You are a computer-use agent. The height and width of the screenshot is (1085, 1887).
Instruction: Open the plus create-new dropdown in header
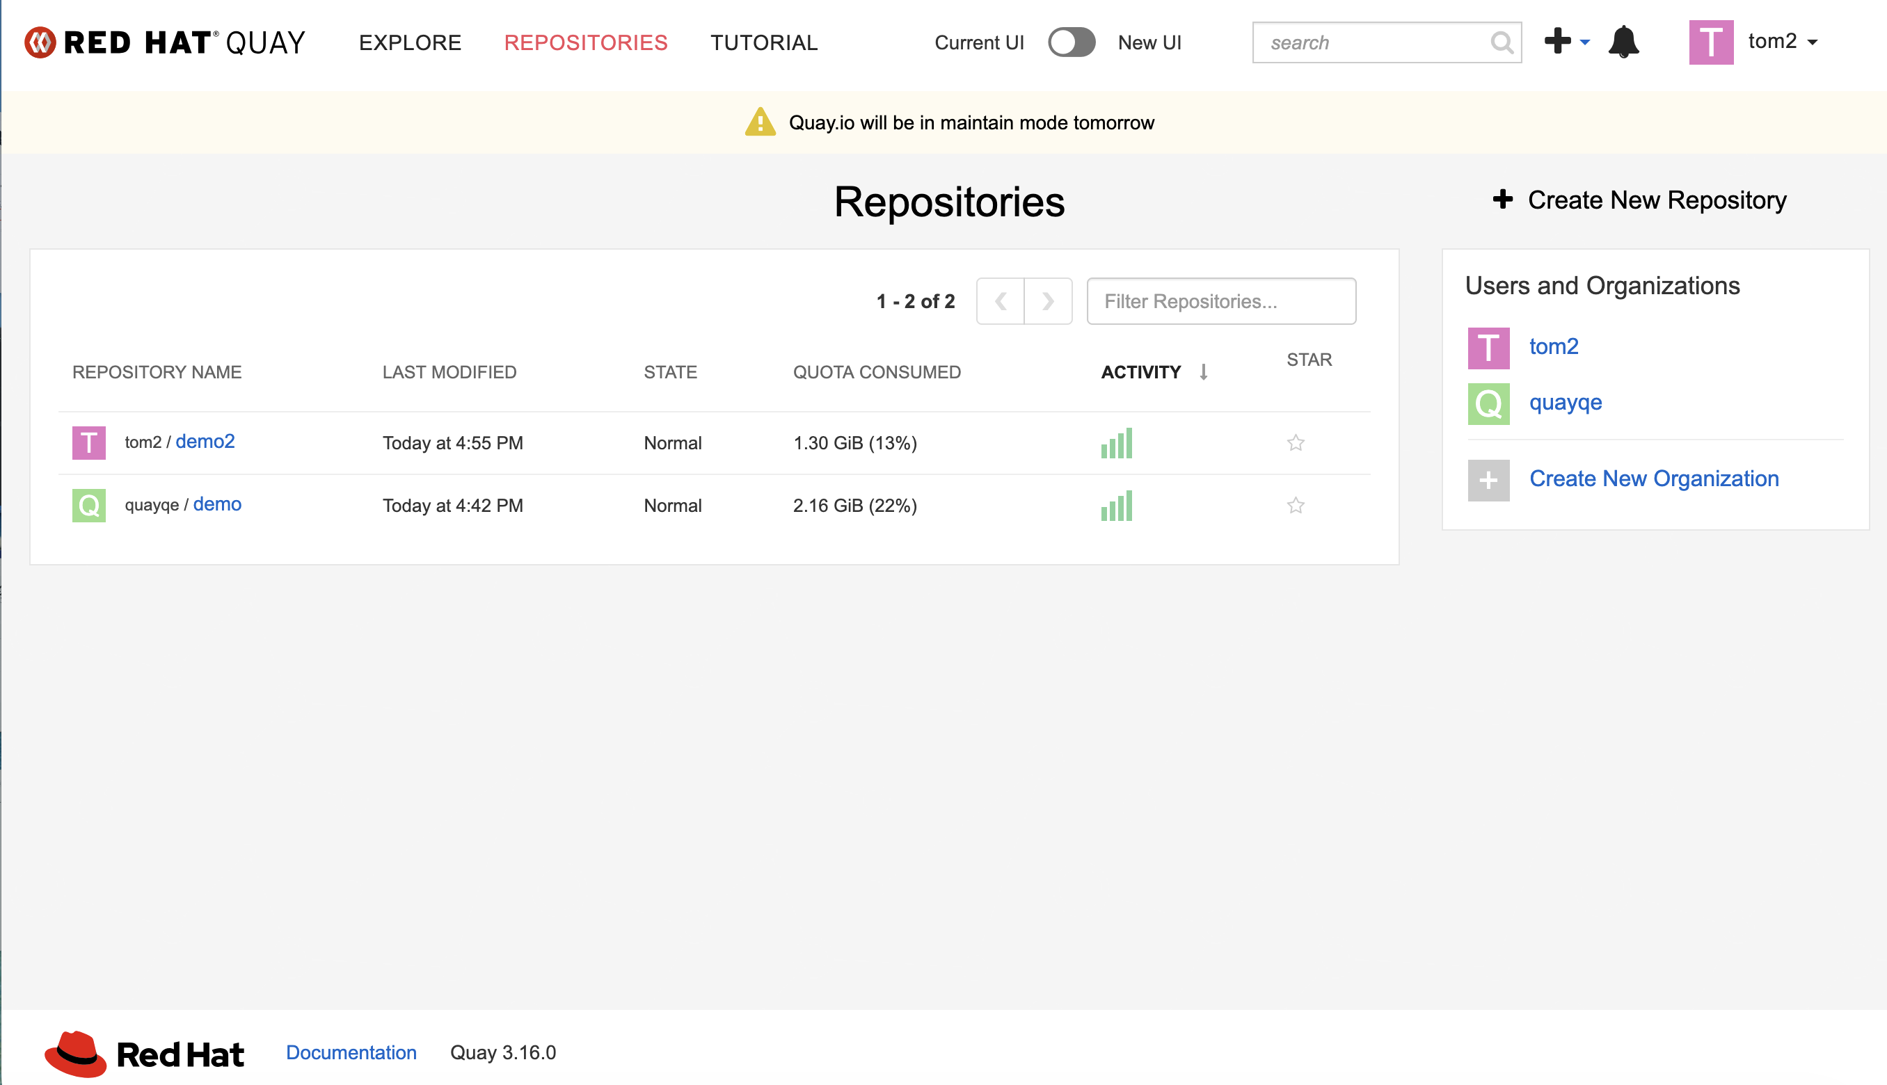pyautogui.click(x=1566, y=42)
